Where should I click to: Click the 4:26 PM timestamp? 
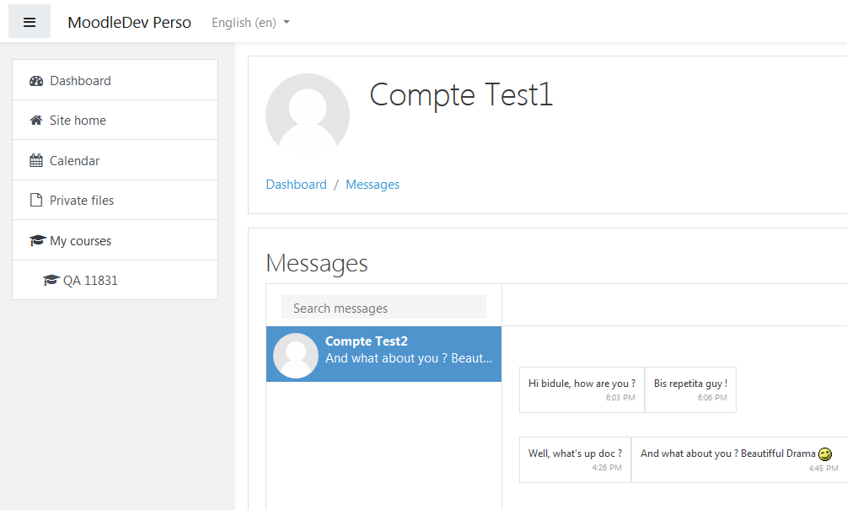pyautogui.click(x=607, y=467)
